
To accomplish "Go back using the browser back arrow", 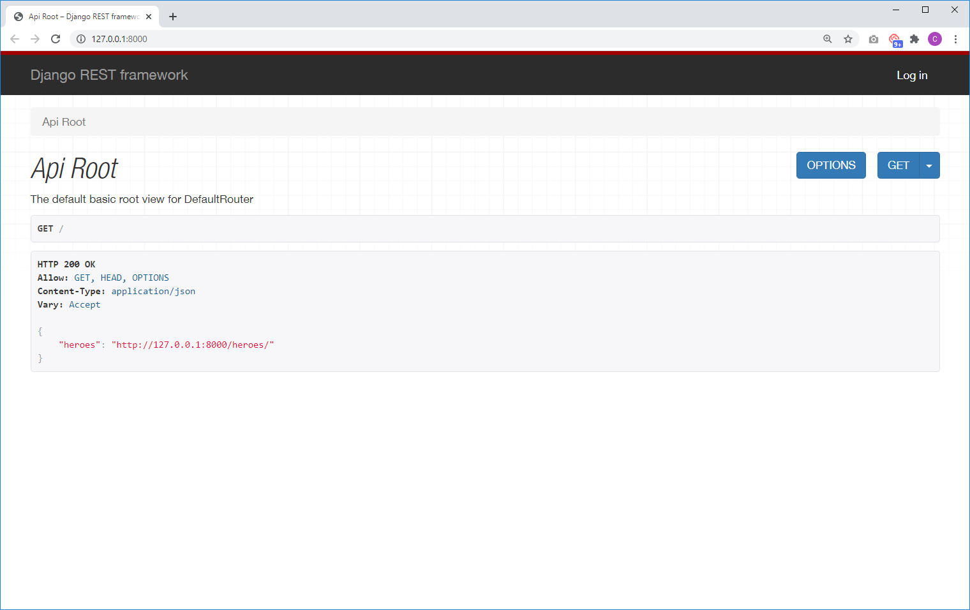I will [x=15, y=39].
